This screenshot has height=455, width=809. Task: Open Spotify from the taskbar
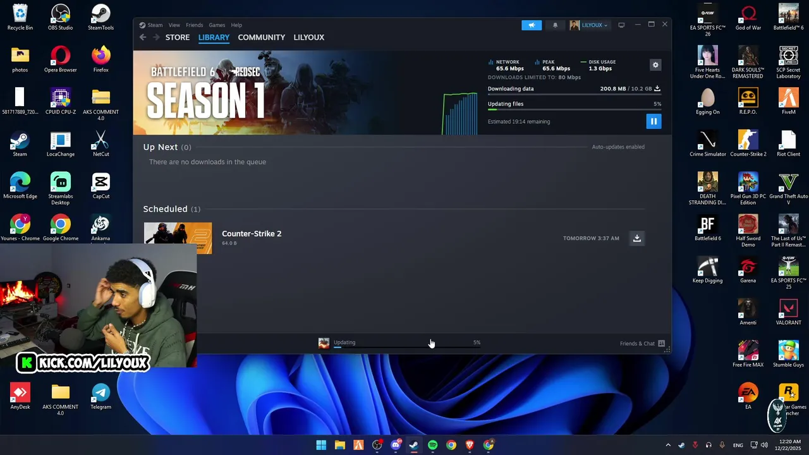click(432, 445)
